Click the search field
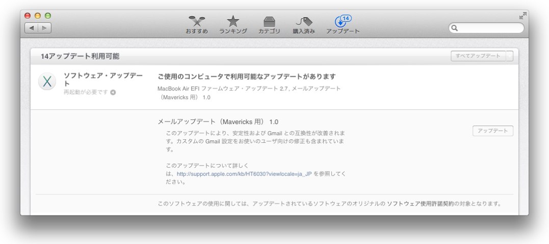The height and width of the screenshot is (244, 549). tap(486, 28)
